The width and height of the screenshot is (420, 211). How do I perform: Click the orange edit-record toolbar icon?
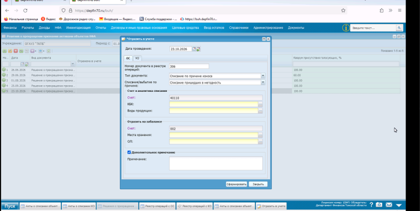tap(10, 51)
